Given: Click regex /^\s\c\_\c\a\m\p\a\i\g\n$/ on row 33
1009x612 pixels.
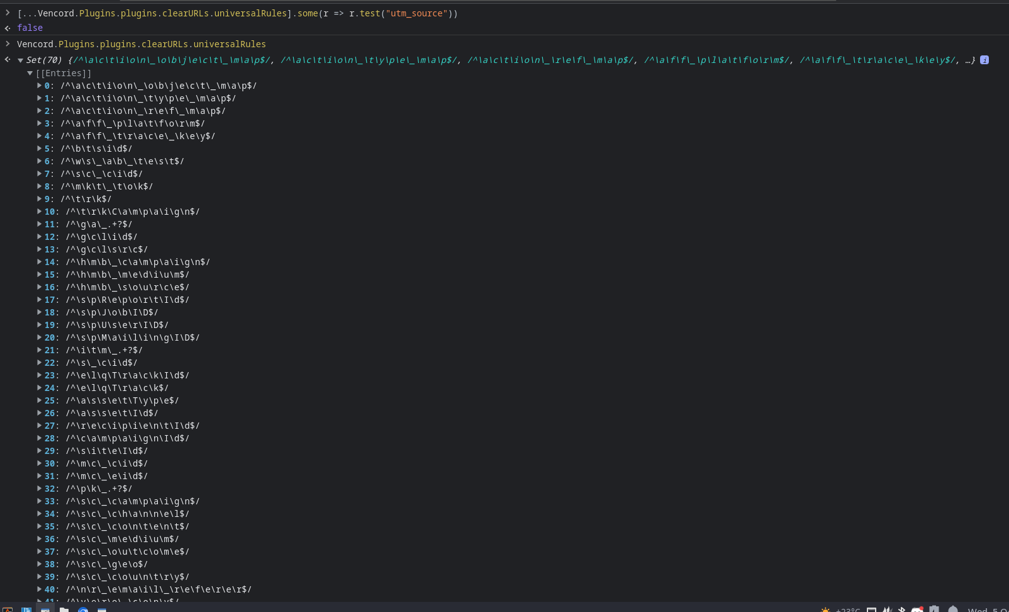Looking at the screenshot, I should tap(133, 501).
